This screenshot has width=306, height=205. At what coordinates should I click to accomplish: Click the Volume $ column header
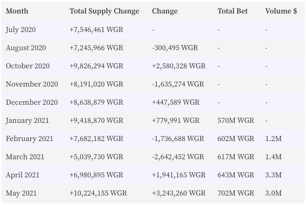click(x=281, y=11)
